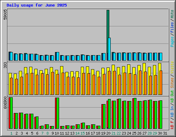Click the green day 15 label

(82, 133)
